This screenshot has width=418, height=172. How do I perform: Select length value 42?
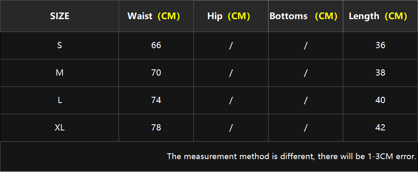[380, 128]
